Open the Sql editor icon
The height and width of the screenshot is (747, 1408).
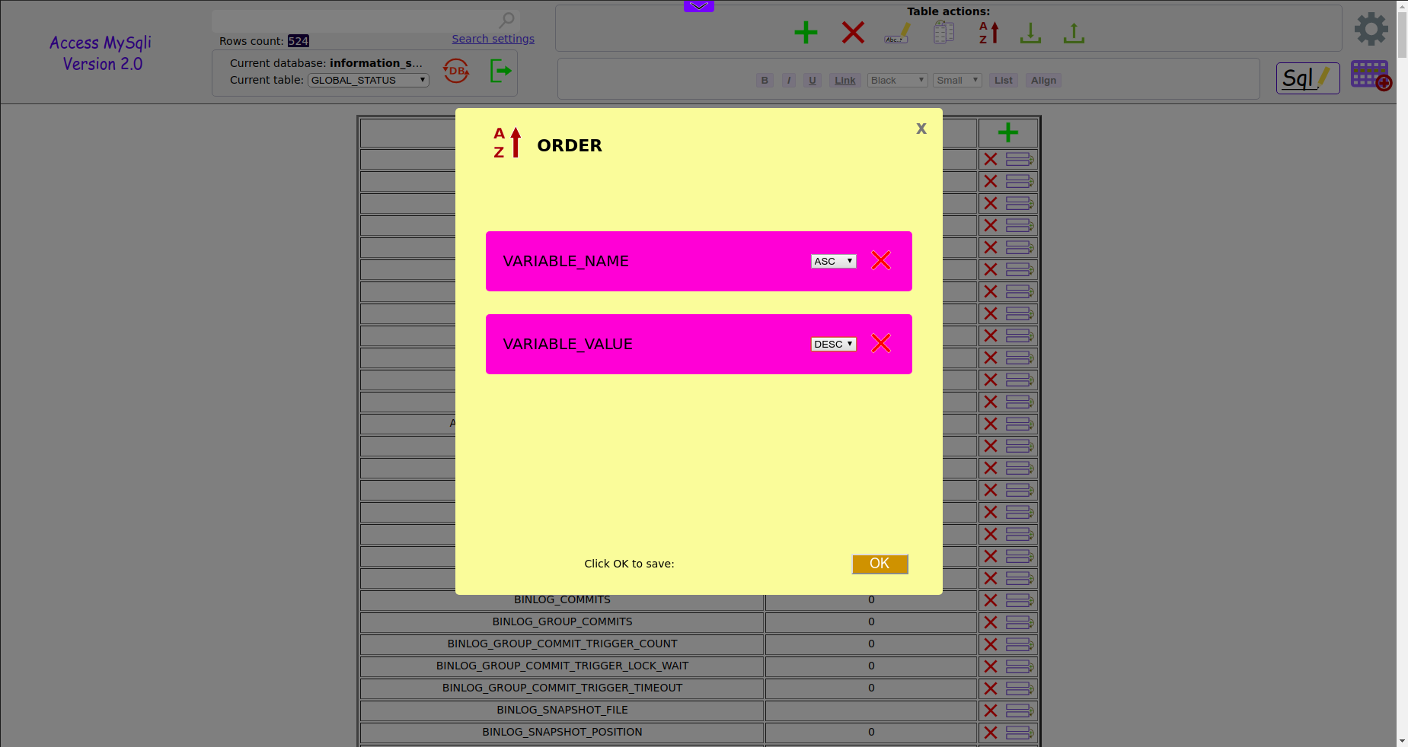[1307, 78]
